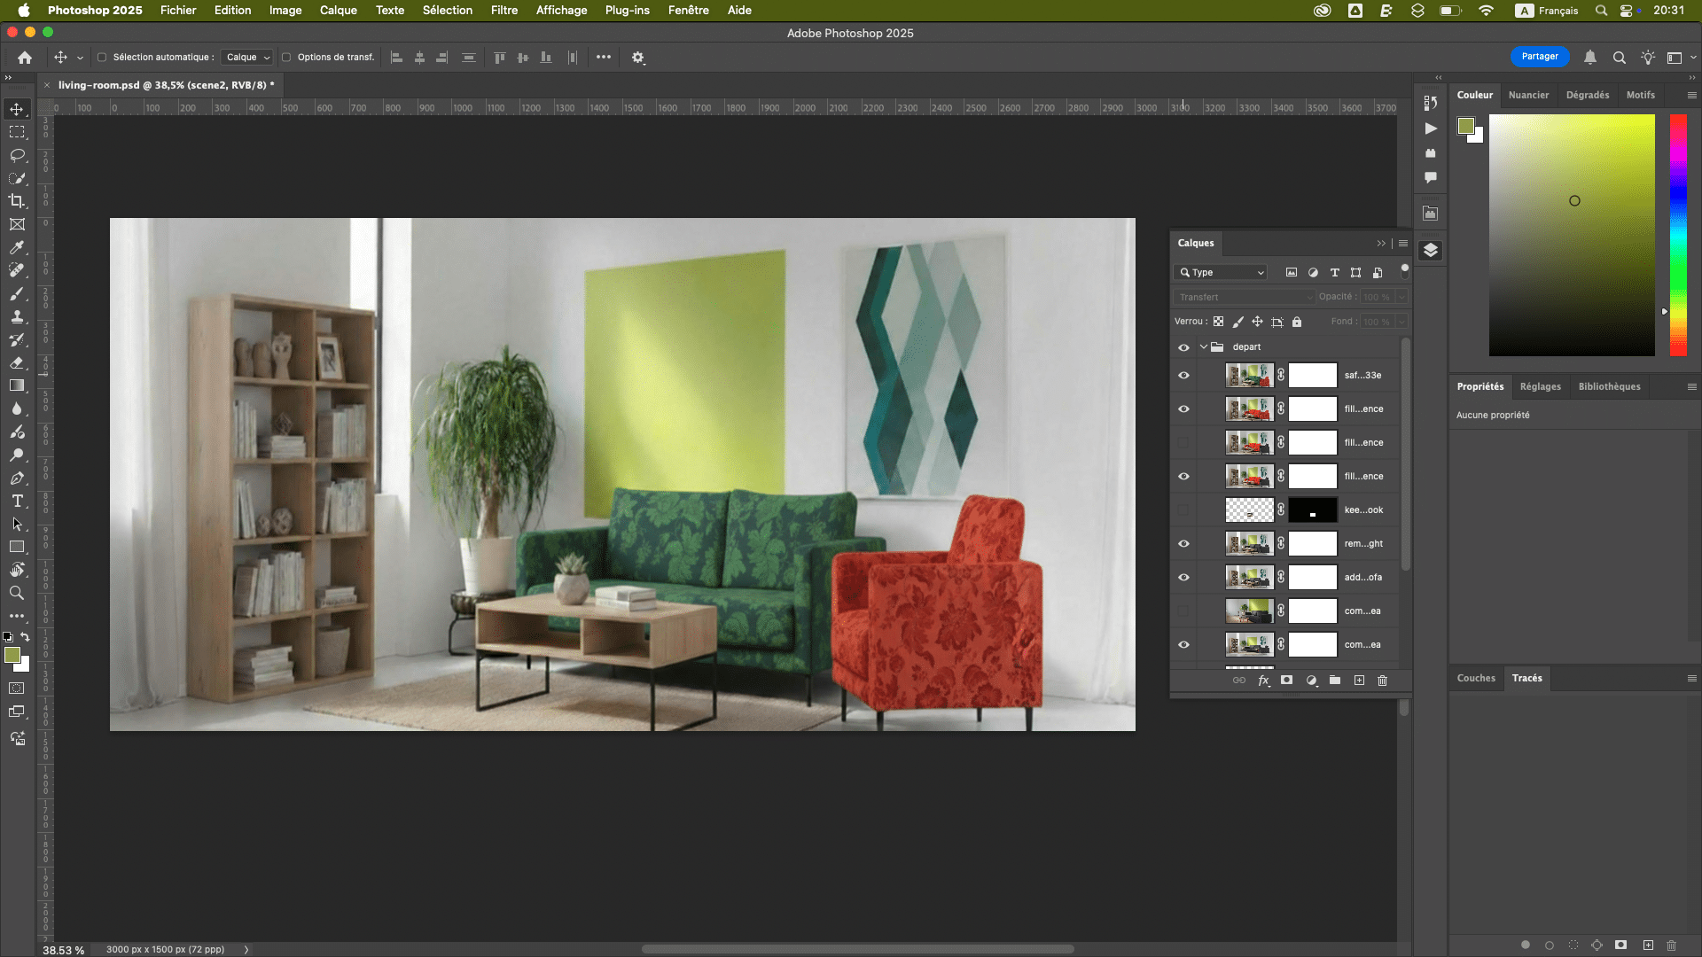Click the Add layer mask icon
This screenshot has width=1702, height=957.
click(x=1286, y=681)
